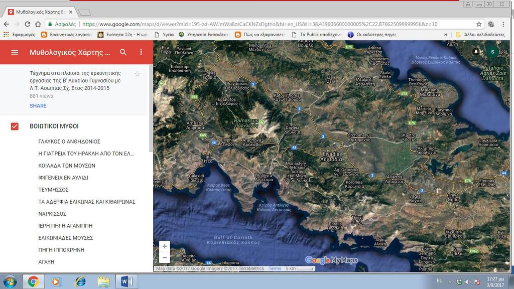Switch the EL keyboard language indicator

coord(439,281)
